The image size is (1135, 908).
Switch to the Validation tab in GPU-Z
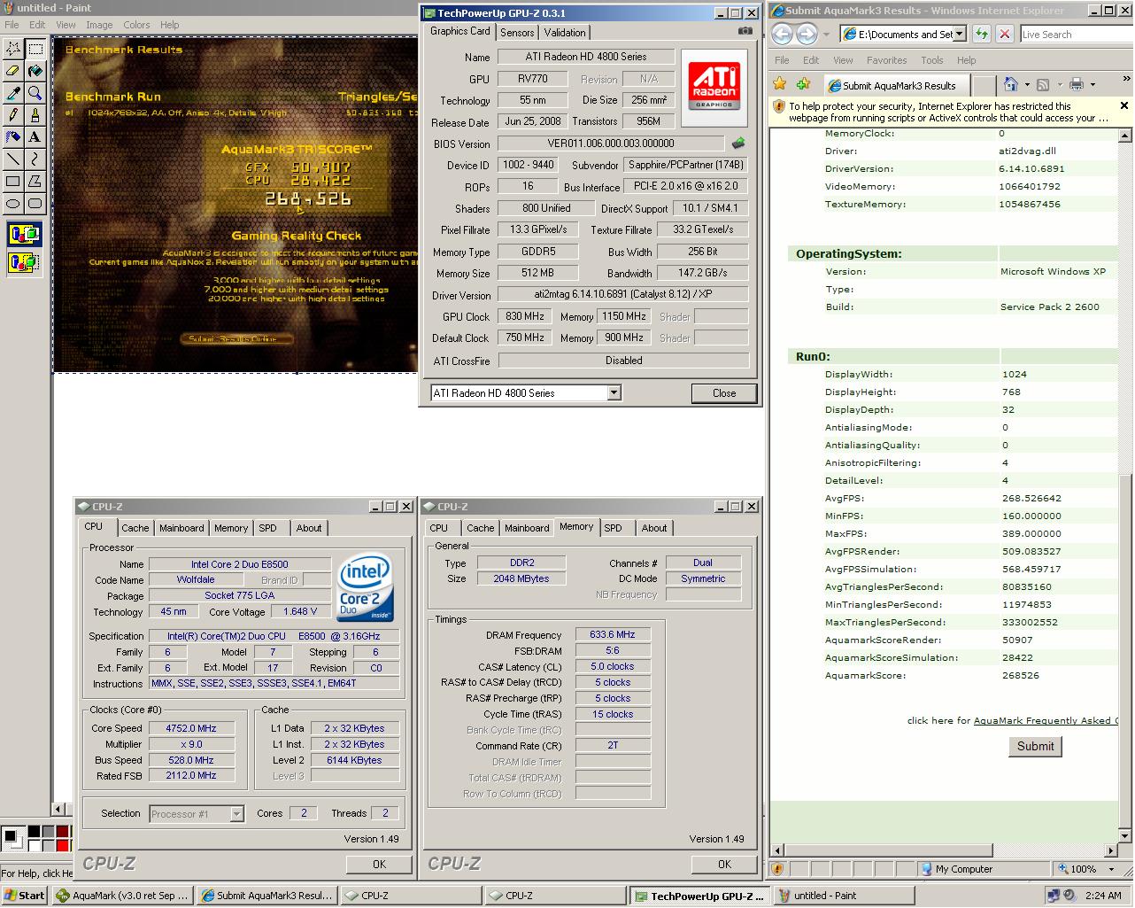pyautogui.click(x=565, y=32)
